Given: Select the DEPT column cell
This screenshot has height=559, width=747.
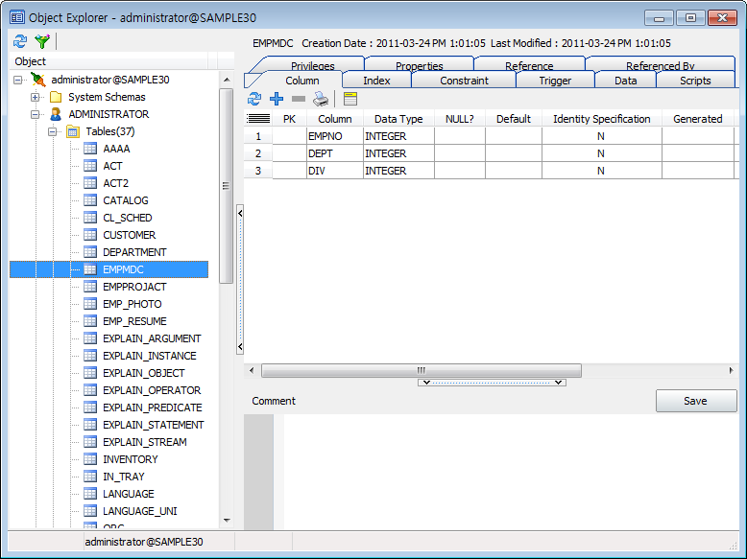Looking at the screenshot, I should click(335, 153).
